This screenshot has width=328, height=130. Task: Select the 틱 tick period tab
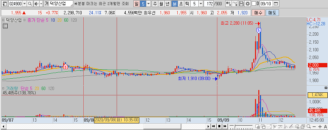(x=187, y=4)
